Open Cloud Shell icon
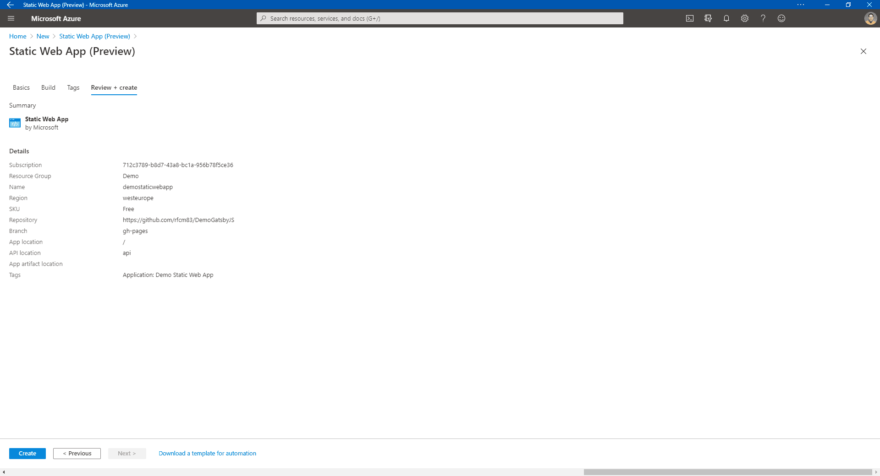The image size is (880, 476). pyautogui.click(x=690, y=18)
